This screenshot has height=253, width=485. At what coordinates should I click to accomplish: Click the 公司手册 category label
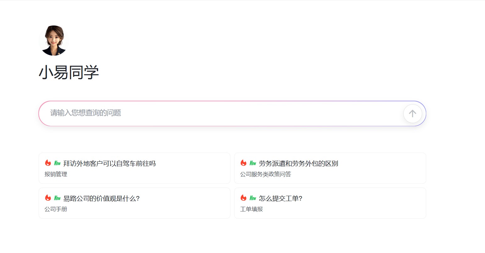(x=56, y=209)
